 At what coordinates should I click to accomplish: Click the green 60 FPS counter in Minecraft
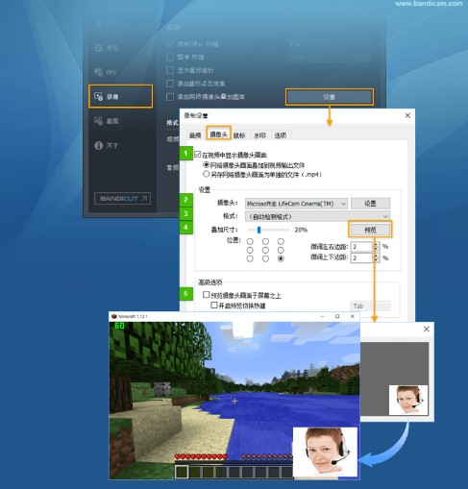coord(119,326)
